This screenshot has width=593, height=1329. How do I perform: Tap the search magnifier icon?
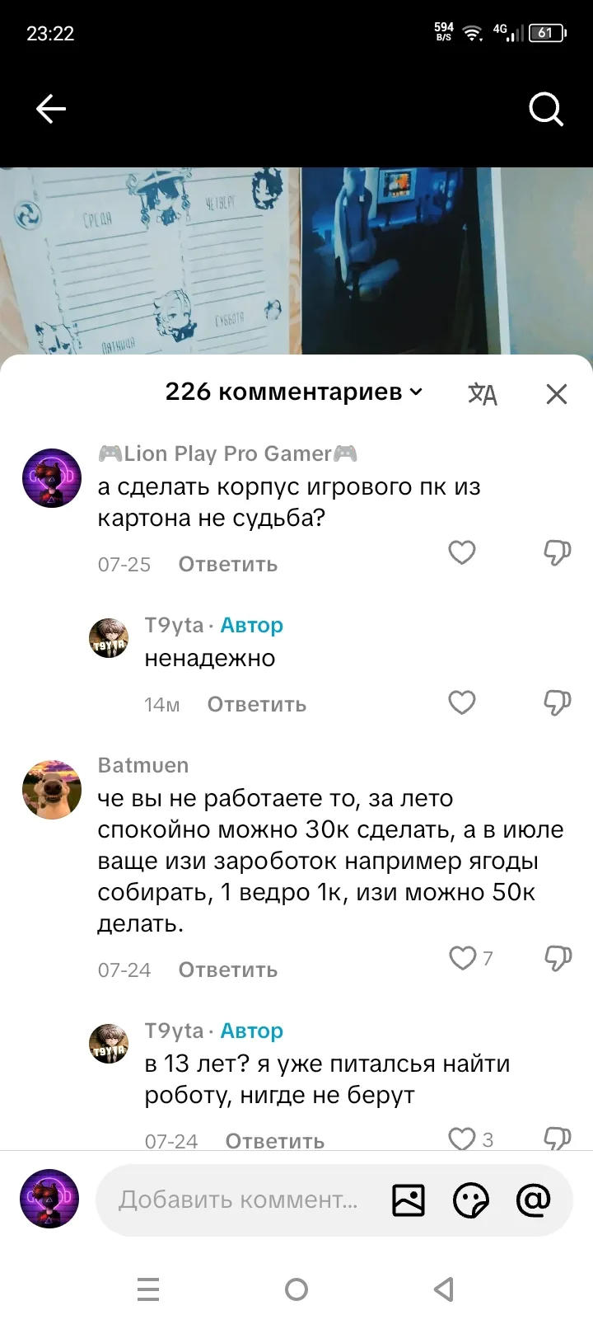(546, 109)
